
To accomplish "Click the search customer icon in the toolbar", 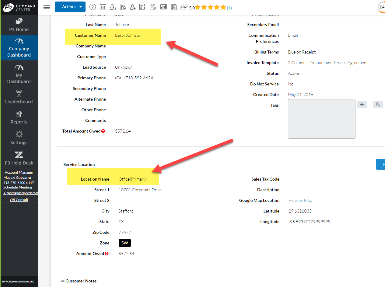I will [x=113, y=7].
